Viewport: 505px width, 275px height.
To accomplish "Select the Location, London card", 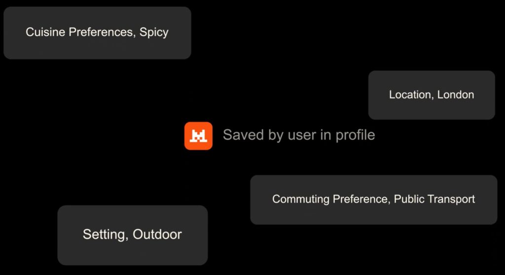I will coord(432,95).
